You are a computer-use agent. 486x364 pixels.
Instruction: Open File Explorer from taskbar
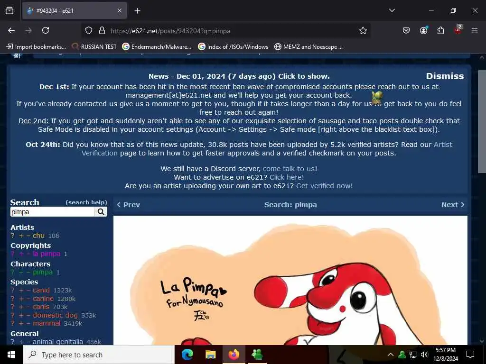pos(211,355)
